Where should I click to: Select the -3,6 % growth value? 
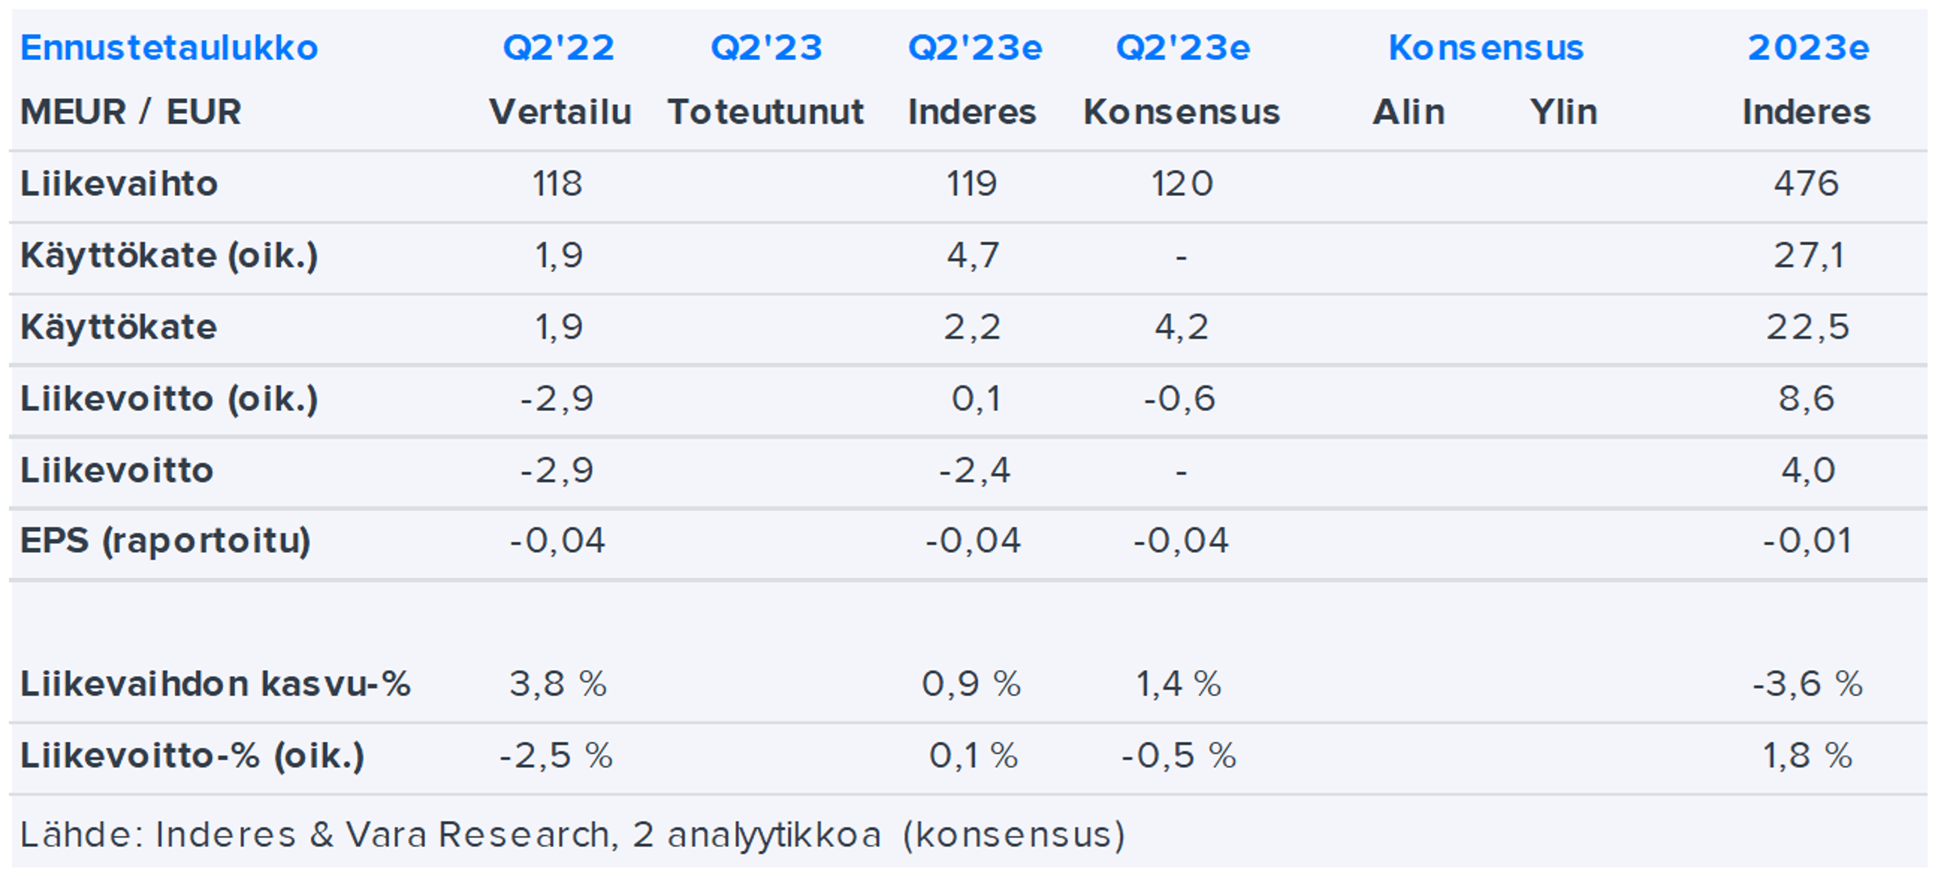point(1808,684)
